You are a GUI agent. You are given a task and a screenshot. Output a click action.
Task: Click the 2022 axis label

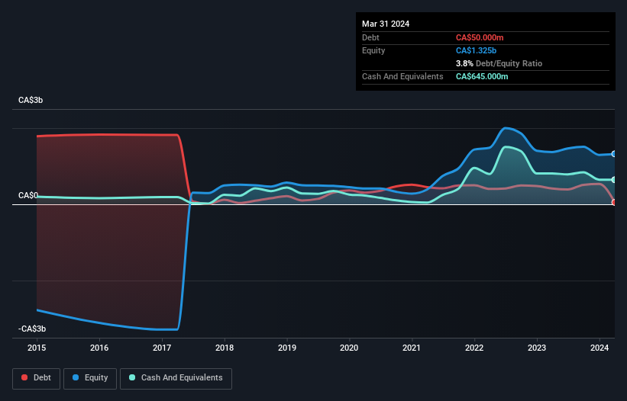pyautogui.click(x=474, y=348)
